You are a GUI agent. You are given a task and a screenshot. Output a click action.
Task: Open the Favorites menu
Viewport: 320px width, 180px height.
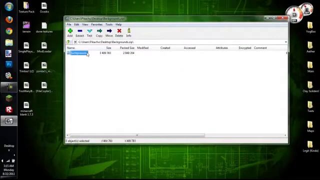click(x=96, y=24)
